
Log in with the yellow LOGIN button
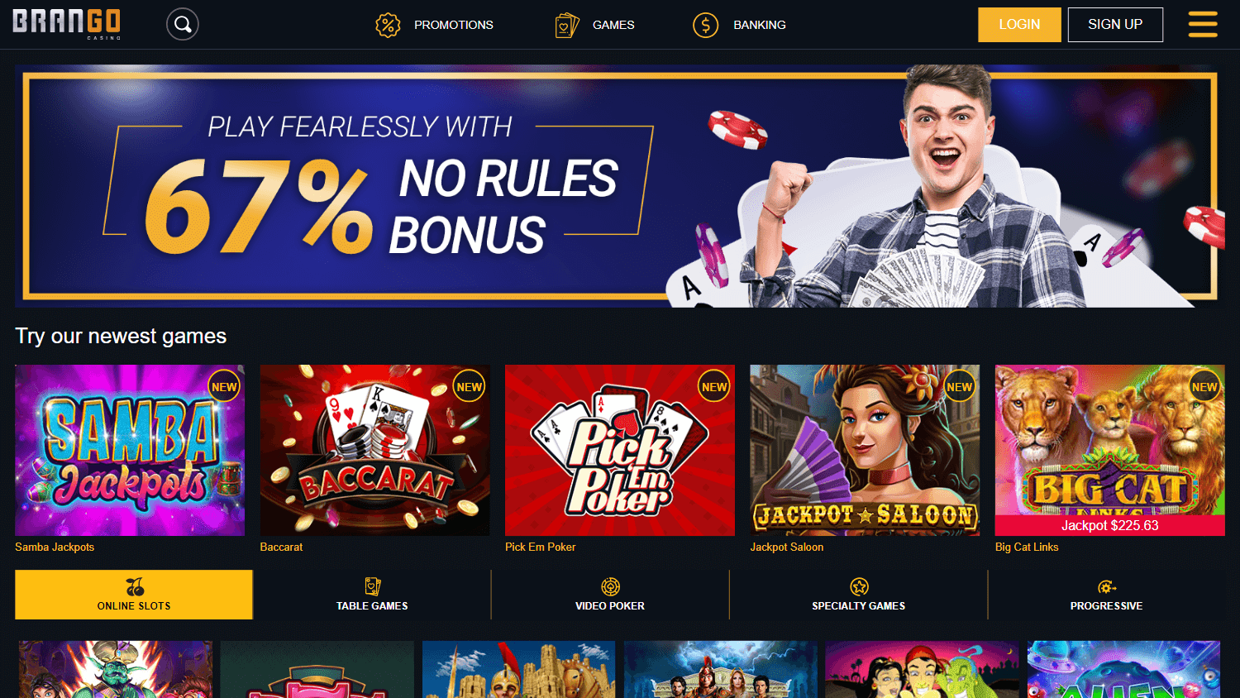pos(1019,25)
